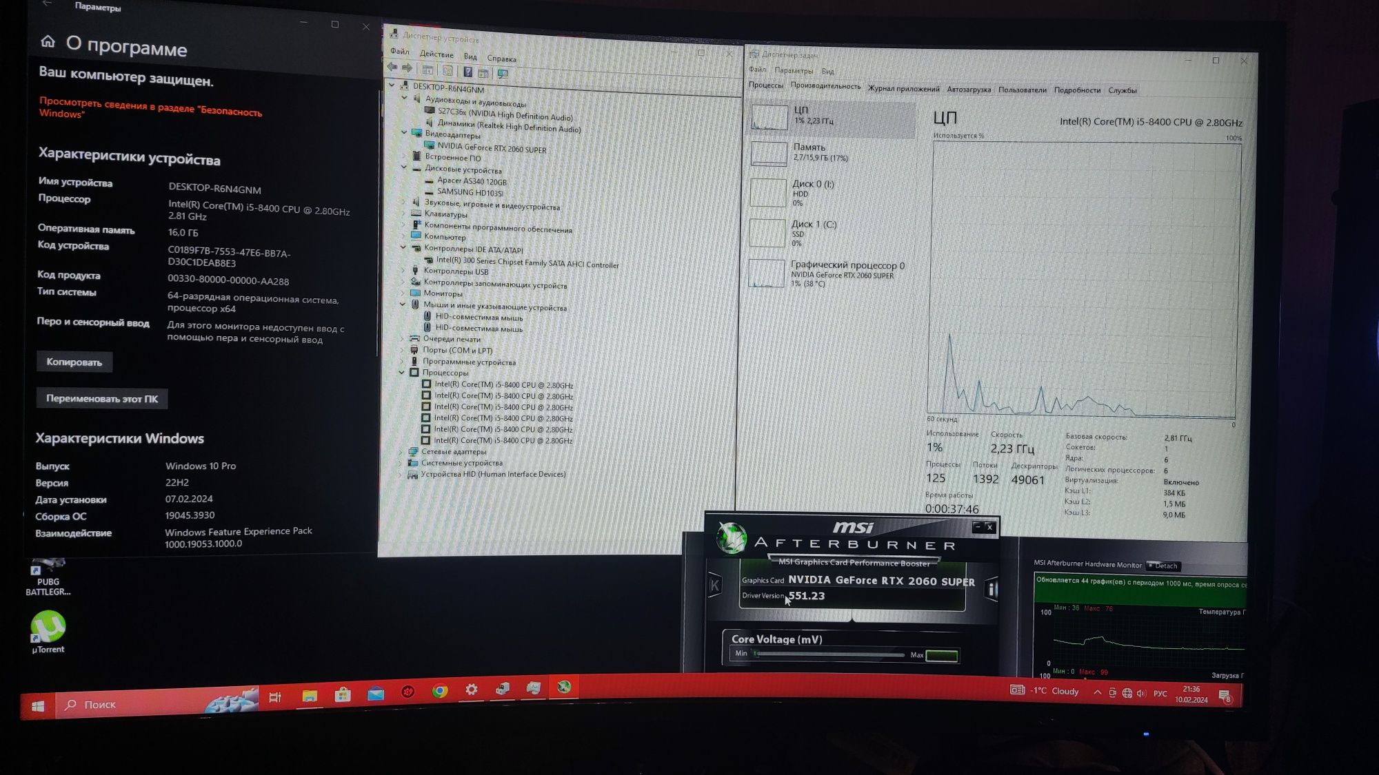Expand the Системные устройства node

coord(401,462)
